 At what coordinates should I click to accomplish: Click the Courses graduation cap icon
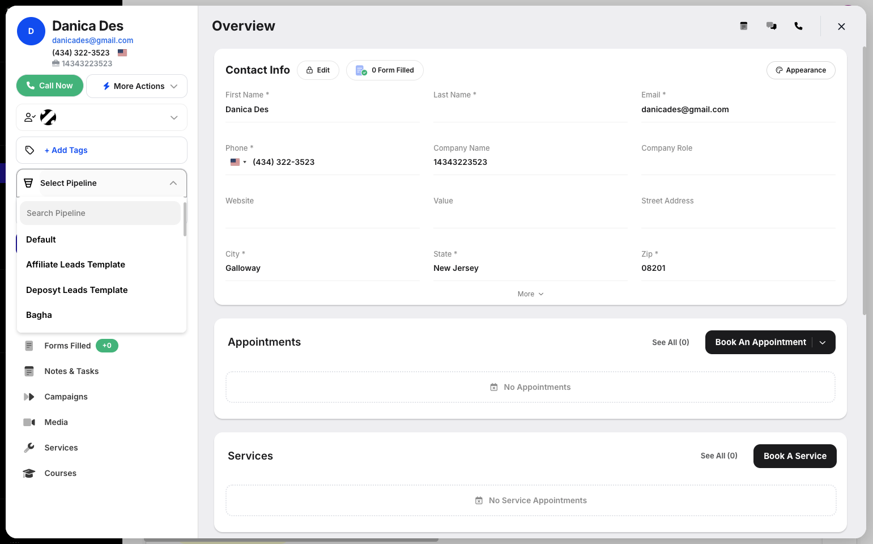[x=29, y=473]
